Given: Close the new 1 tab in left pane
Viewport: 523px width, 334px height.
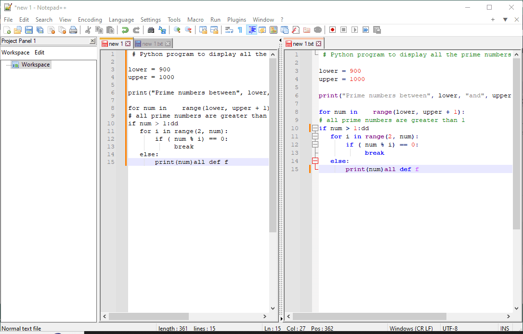Looking at the screenshot, I should coord(128,44).
